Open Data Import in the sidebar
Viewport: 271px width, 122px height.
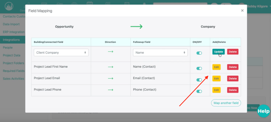pos(11,24)
